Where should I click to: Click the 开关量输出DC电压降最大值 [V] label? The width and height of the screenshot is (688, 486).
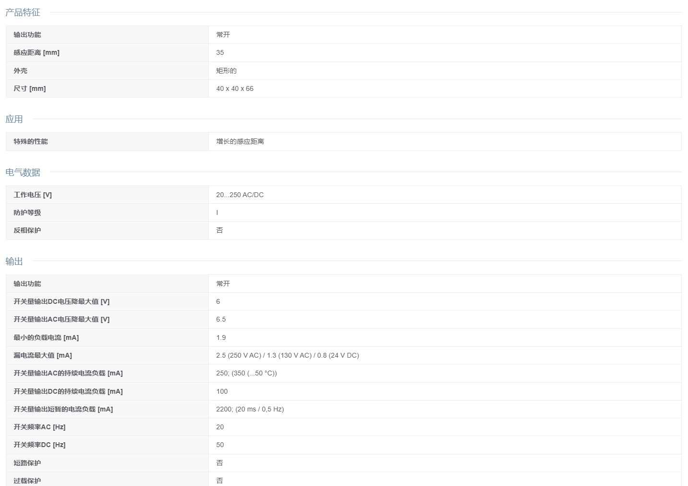[x=61, y=301]
